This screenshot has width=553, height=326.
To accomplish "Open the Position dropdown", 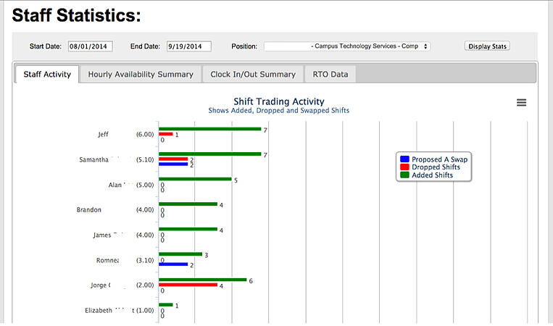I will coord(347,46).
